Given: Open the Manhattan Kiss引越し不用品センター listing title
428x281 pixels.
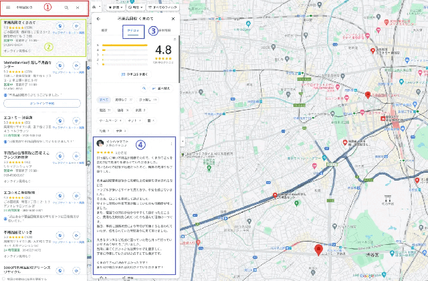Looking at the screenshot, I should point(27,64).
